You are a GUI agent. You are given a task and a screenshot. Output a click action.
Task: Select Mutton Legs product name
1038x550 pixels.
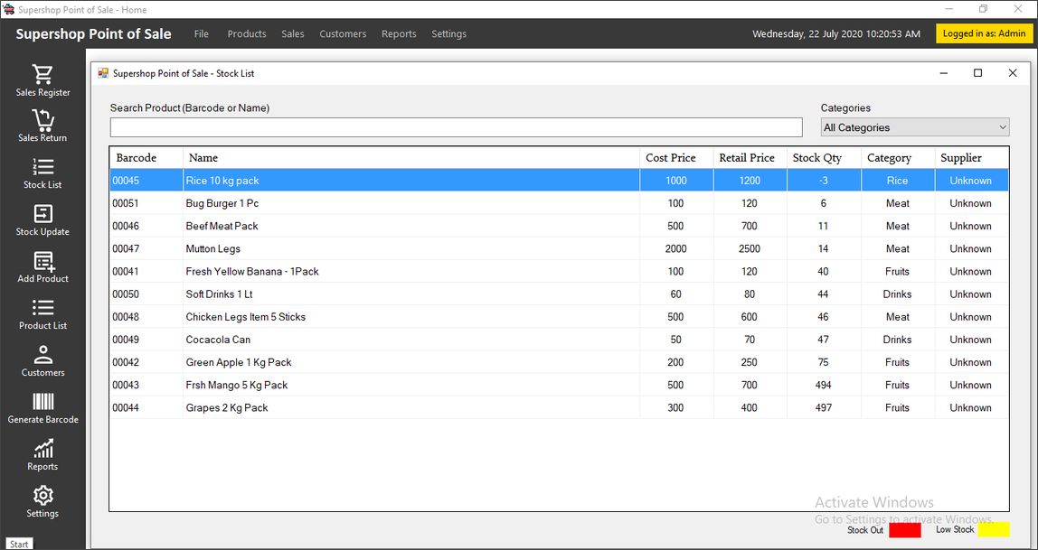coord(213,248)
